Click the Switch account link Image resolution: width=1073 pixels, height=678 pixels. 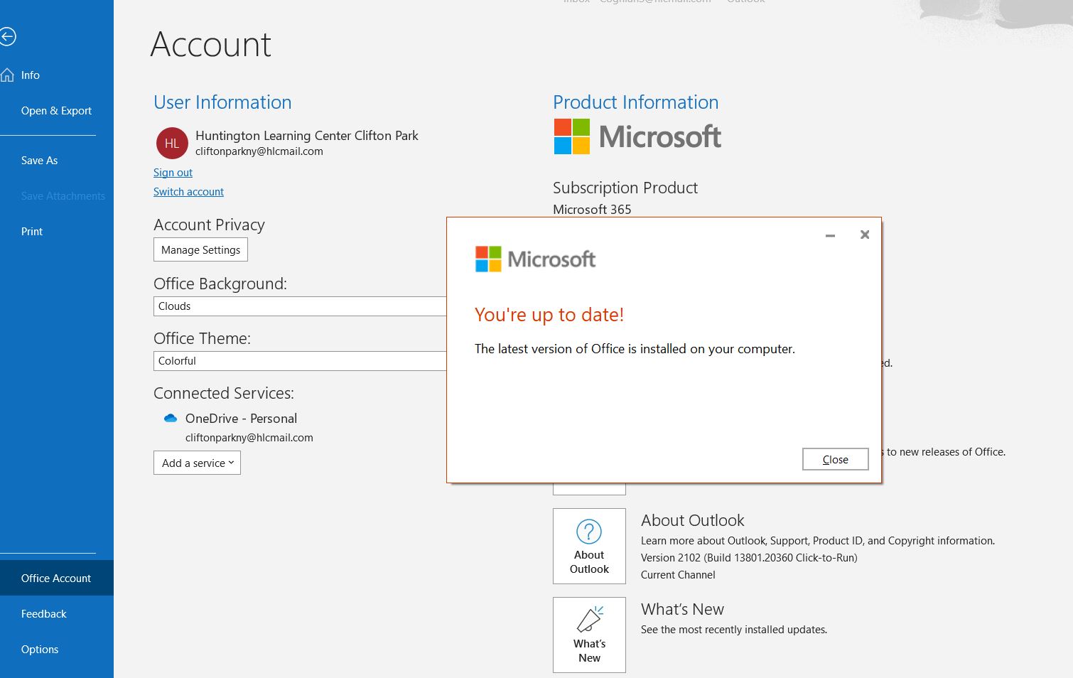[x=188, y=192]
